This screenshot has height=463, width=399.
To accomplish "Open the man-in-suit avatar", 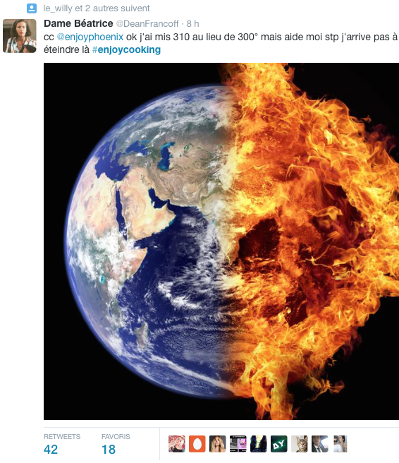I will 320,444.
